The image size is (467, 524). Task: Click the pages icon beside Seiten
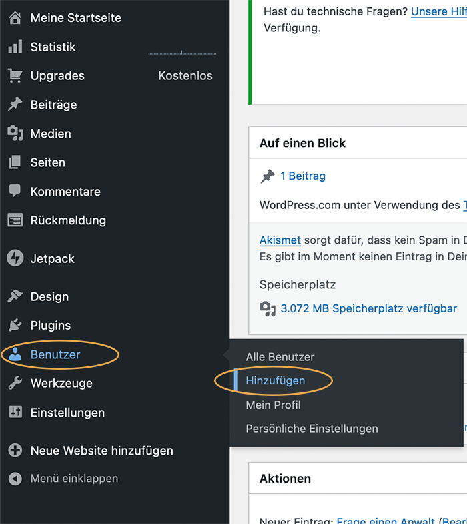click(x=15, y=162)
